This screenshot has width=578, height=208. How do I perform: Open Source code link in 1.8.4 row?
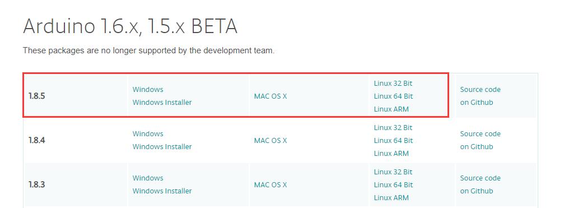pyautogui.click(x=481, y=134)
